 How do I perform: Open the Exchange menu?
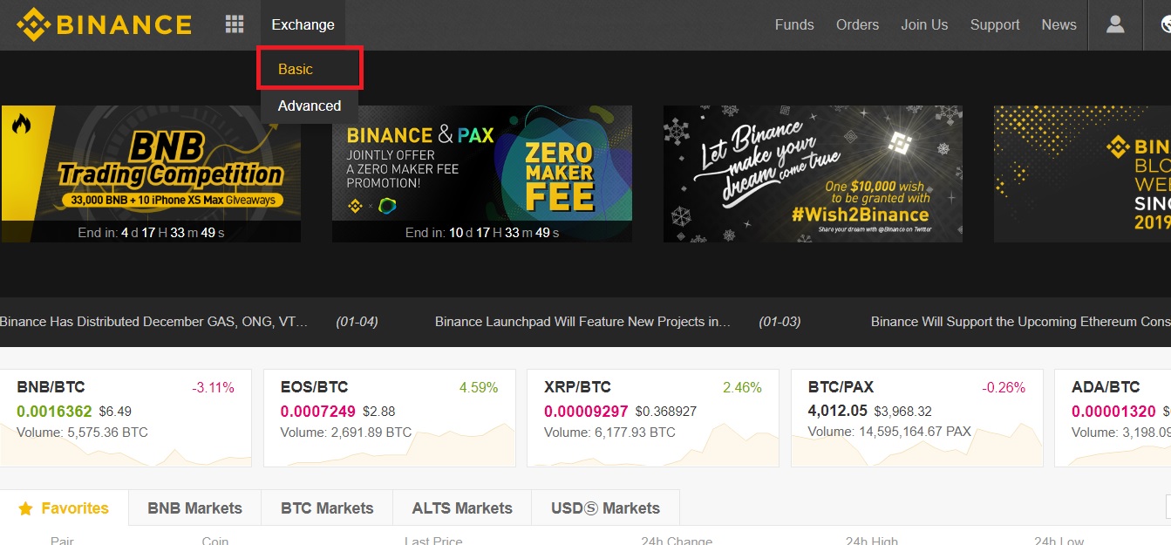303,24
